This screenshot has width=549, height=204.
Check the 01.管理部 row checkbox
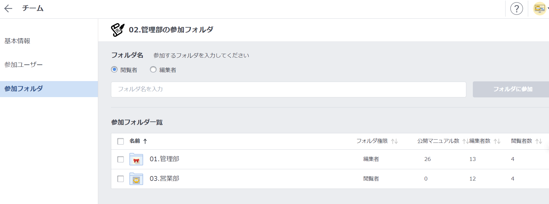click(121, 159)
